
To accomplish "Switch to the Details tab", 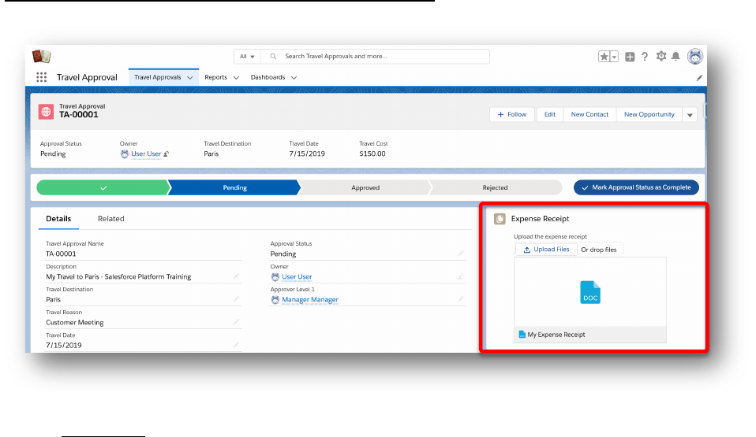I will (x=58, y=219).
